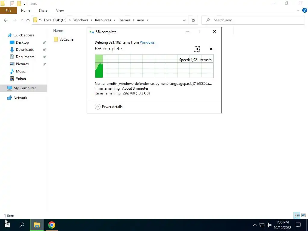Switch to large icons view layout
The height and width of the screenshot is (231, 308).
pyautogui.click(x=303, y=215)
